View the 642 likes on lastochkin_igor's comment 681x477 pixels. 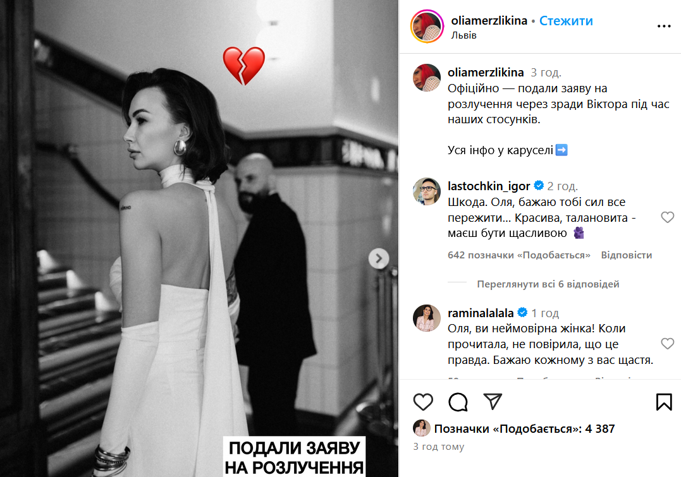[x=519, y=255]
